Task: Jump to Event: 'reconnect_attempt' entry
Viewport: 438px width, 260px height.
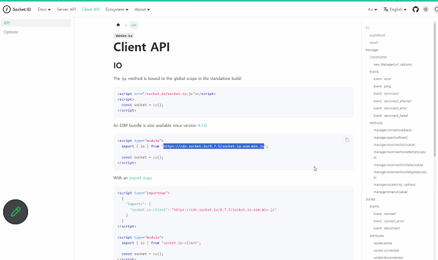Action: 392,101
